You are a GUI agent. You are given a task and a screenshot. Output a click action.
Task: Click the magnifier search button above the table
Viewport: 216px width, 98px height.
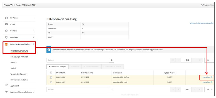(112, 60)
